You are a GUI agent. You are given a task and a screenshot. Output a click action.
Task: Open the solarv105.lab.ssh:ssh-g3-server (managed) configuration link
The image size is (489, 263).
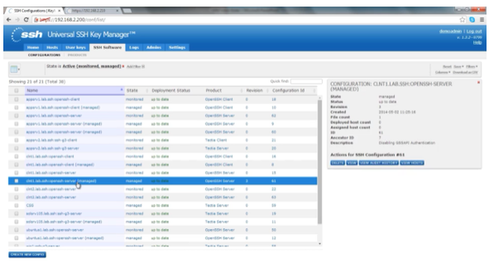tap(64, 222)
